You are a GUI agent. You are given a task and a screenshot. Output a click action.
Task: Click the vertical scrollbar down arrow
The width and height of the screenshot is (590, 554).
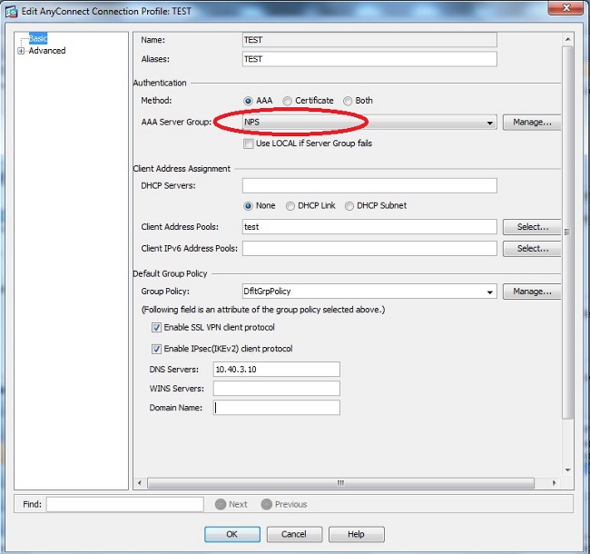(568, 470)
